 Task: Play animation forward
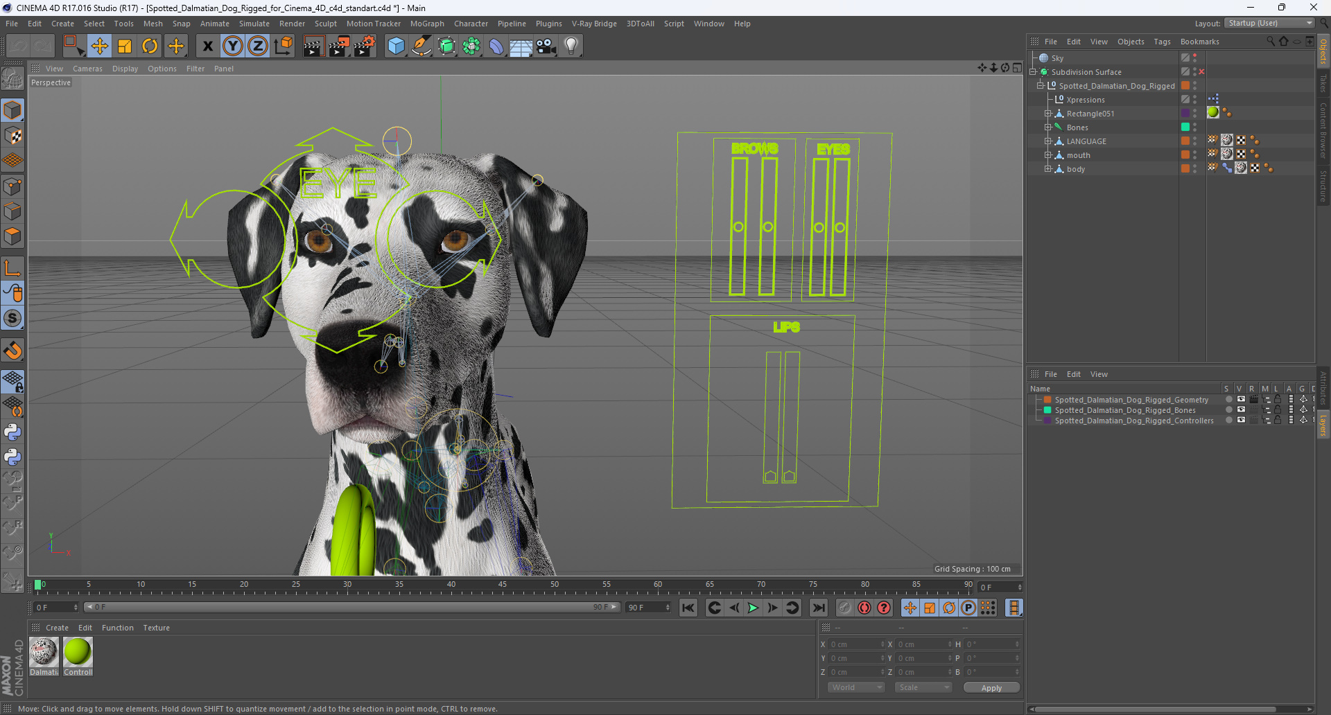(x=753, y=608)
